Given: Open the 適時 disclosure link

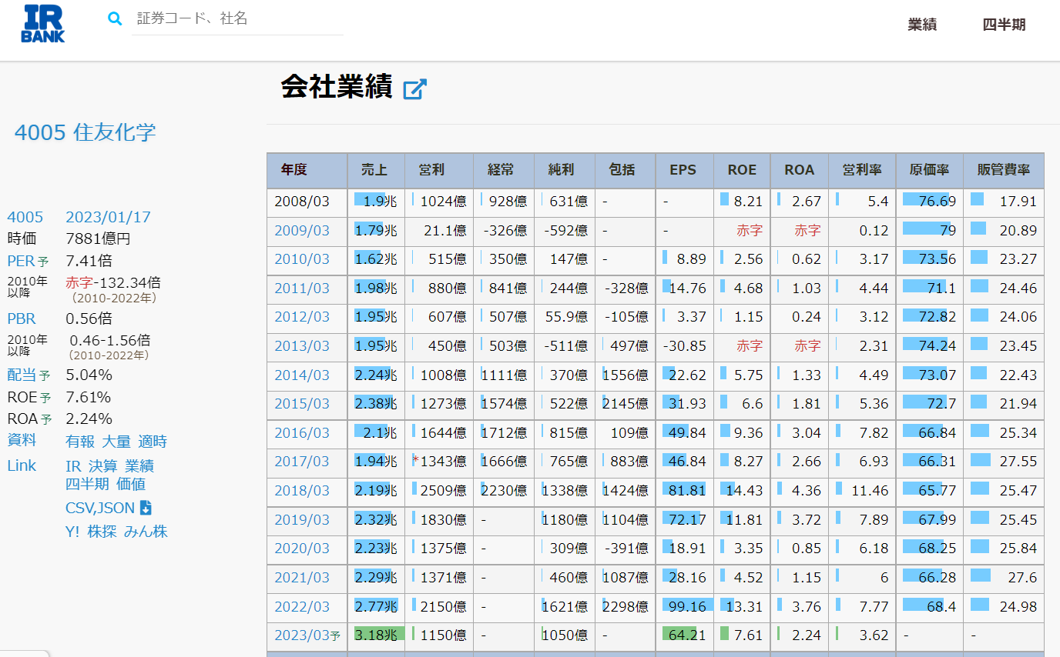Looking at the screenshot, I should tap(153, 442).
